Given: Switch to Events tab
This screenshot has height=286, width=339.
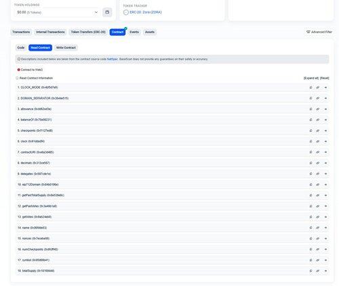Looking at the screenshot, I should coord(134,32).
